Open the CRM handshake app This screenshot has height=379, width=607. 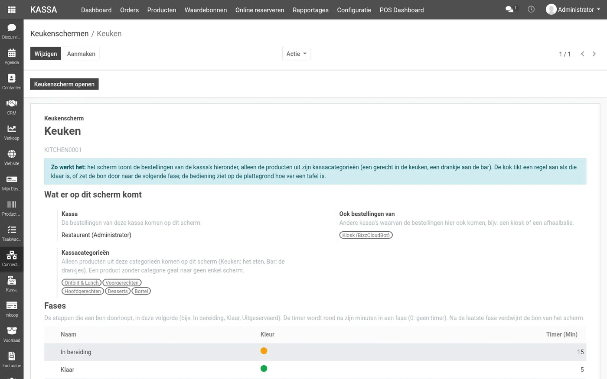12,107
